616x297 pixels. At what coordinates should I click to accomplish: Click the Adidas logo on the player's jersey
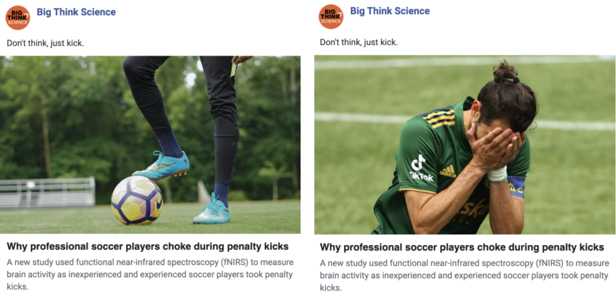(x=447, y=171)
